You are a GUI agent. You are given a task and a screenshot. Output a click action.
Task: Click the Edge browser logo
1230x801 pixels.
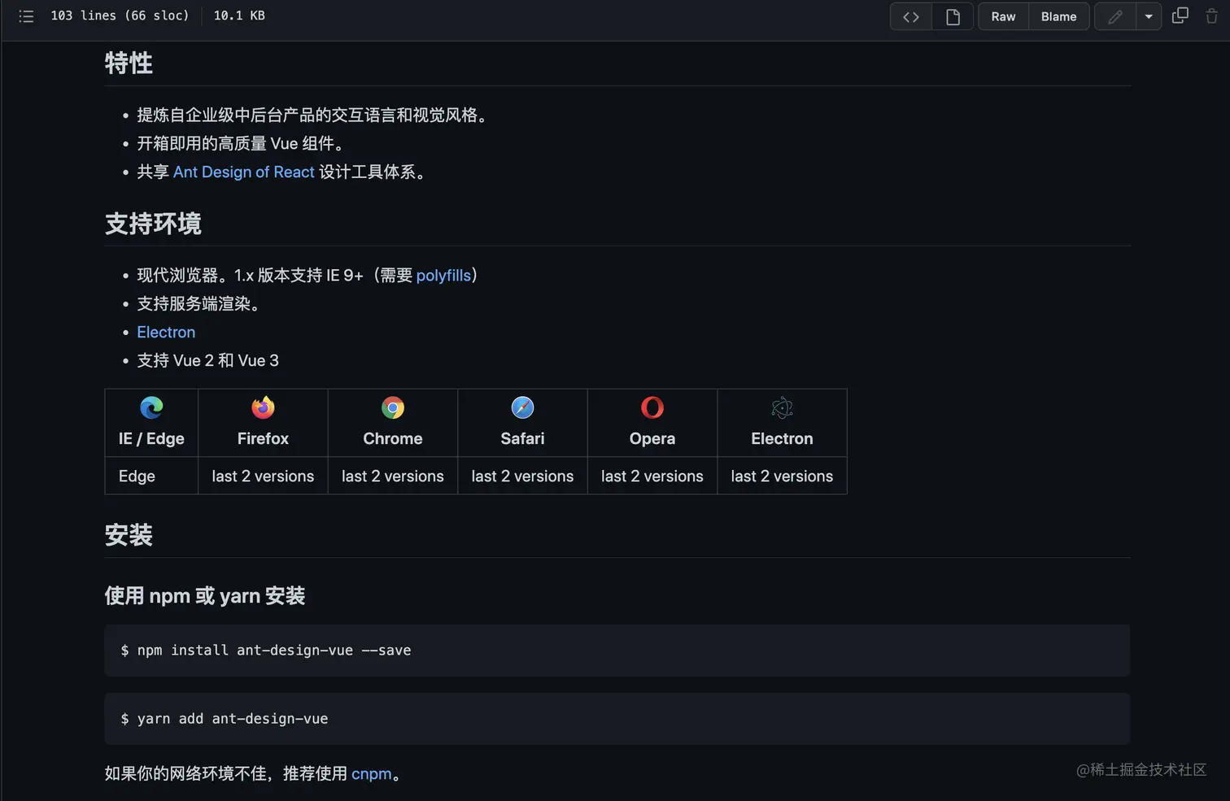point(151,407)
